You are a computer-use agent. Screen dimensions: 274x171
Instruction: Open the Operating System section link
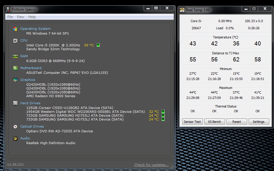click(x=35, y=29)
